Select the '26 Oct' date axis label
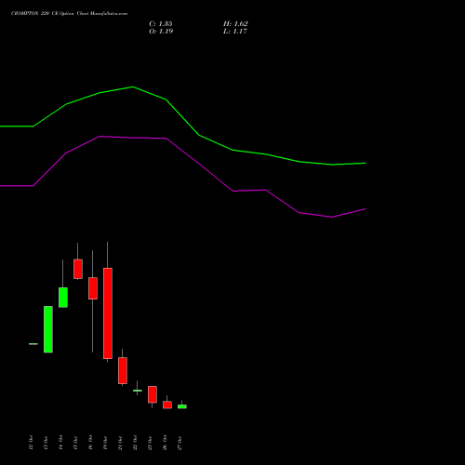The image size is (465, 465). click(x=165, y=443)
